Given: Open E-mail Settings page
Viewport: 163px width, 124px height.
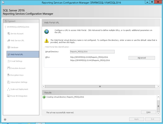Looking at the screenshot, I should pyautogui.click(x=16, y=61).
